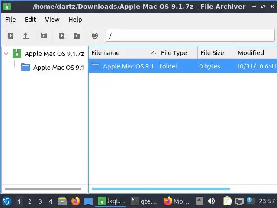Click the Add files toolbar icon
Image resolution: width=277 pixels, height=208 pixels.
(x=61, y=36)
